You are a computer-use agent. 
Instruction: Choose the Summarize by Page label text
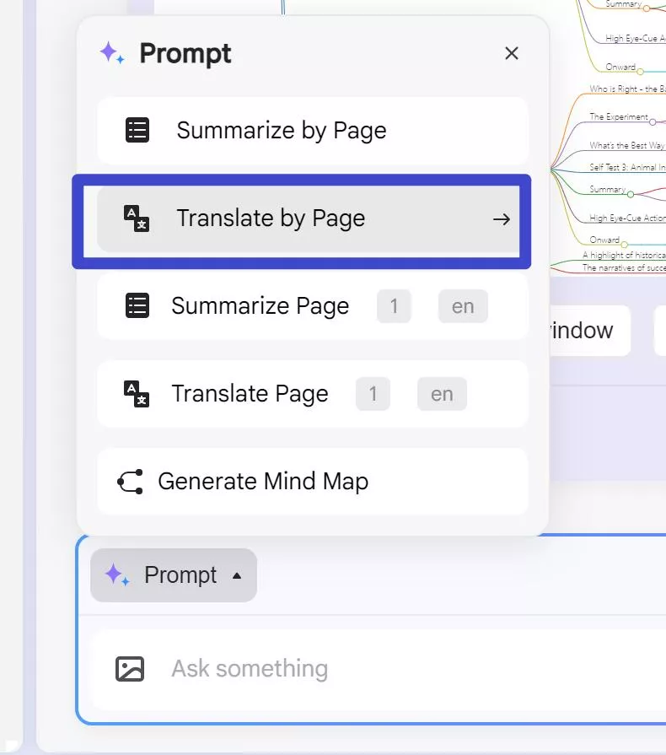pyautogui.click(x=282, y=131)
